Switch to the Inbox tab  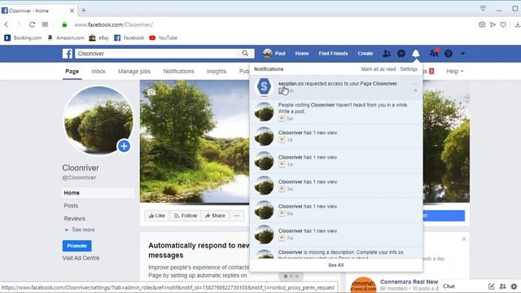99,71
